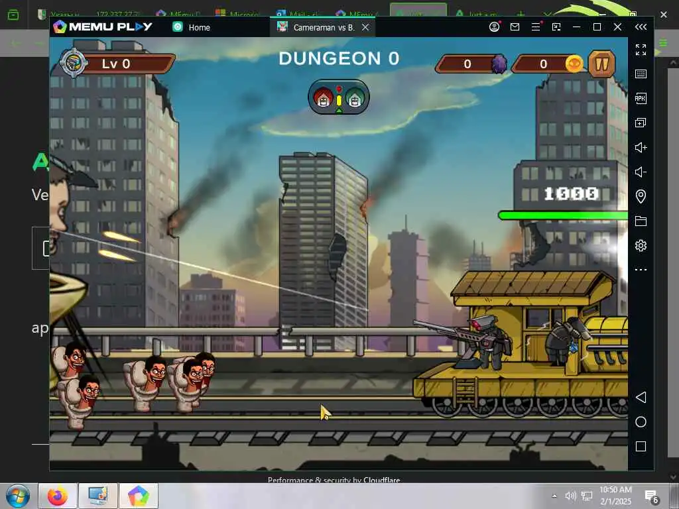The width and height of the screenshot is (679, 509).
Task: Click the monitor app taskbar icon
Action: (x=98, y=496)
